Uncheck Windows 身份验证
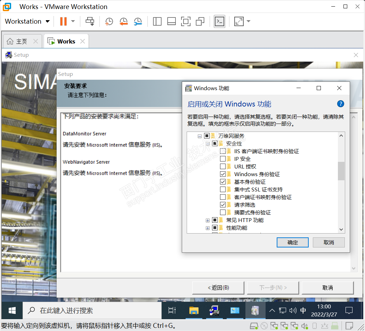The image size is (365, 331). 223,174
